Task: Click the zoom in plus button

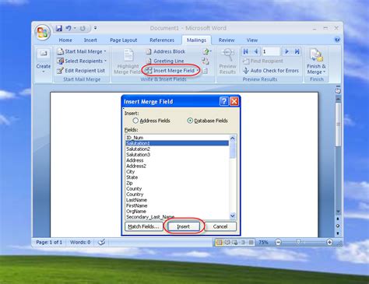Action: pyautogui.click(x=329, y=242)
